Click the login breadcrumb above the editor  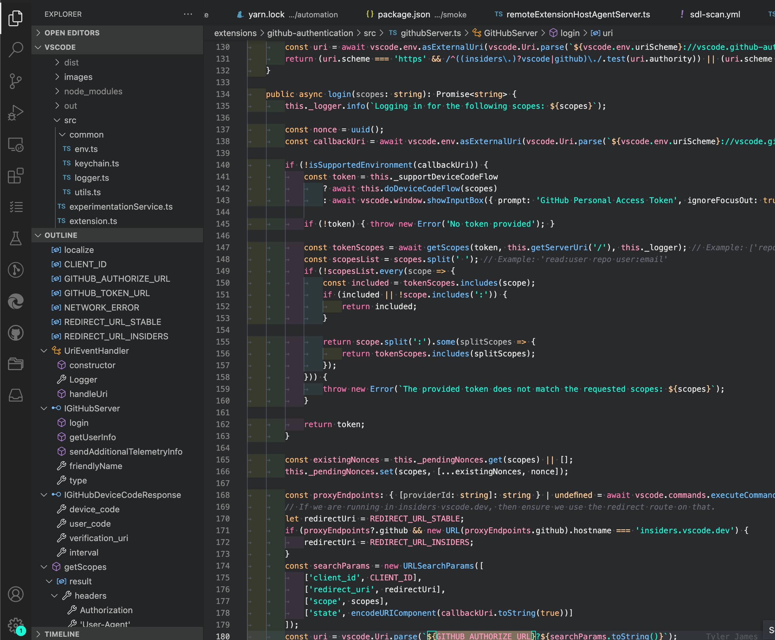(570, 33)
